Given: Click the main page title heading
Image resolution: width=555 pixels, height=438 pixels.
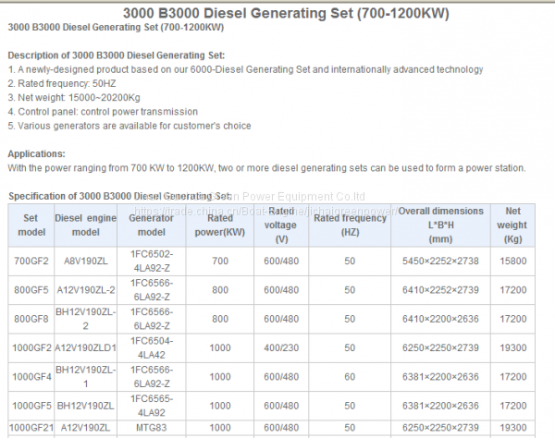Looking at the screenshot, I should [277, 10].
